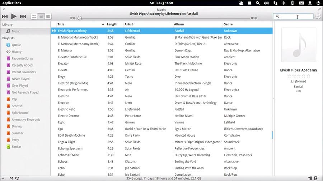Screen dimensions: 323x181
Task: Toggle shuffle mode in bottom bar
Action: pyautogui.click(x=11, y=178)
